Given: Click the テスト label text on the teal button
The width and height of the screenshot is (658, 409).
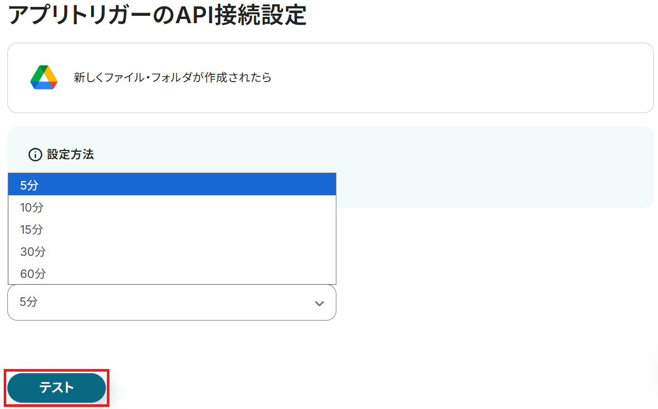Looking at the screenshot, I should (x=56, y=388).
